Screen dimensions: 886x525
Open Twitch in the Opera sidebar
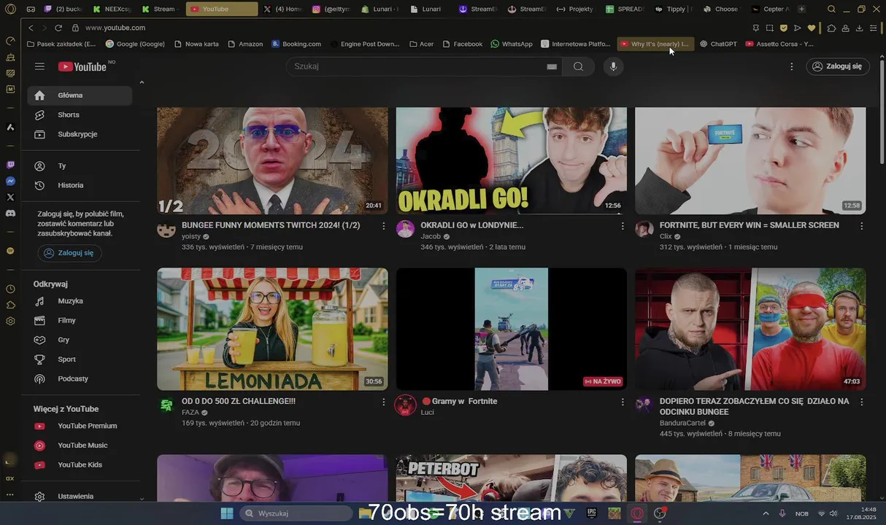[x=10, y=165]
